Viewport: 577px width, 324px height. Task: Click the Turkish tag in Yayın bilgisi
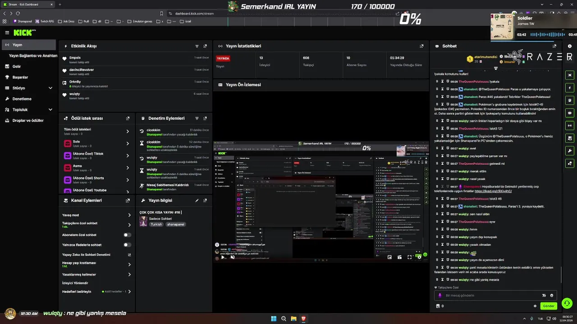pos(156,224)
